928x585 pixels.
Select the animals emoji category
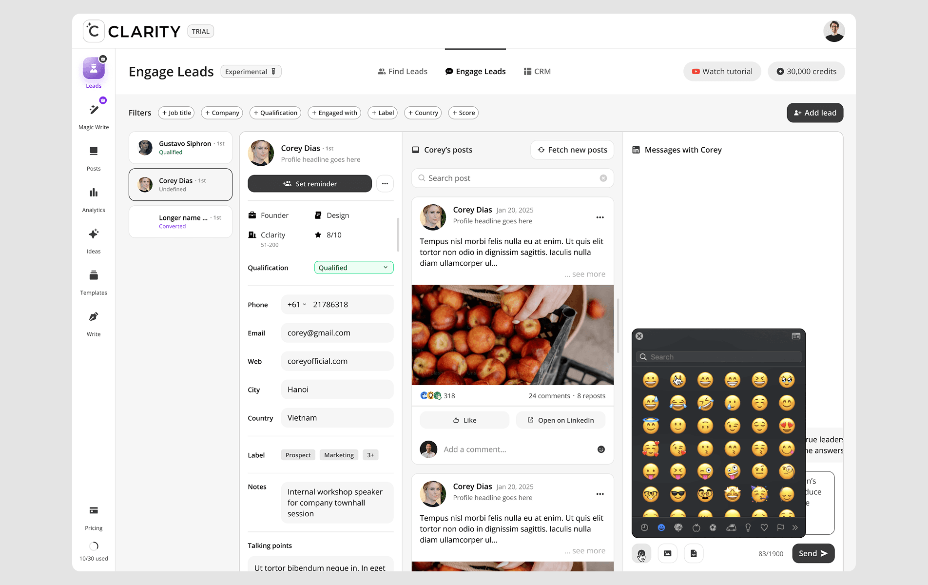[x=678, y=527]
